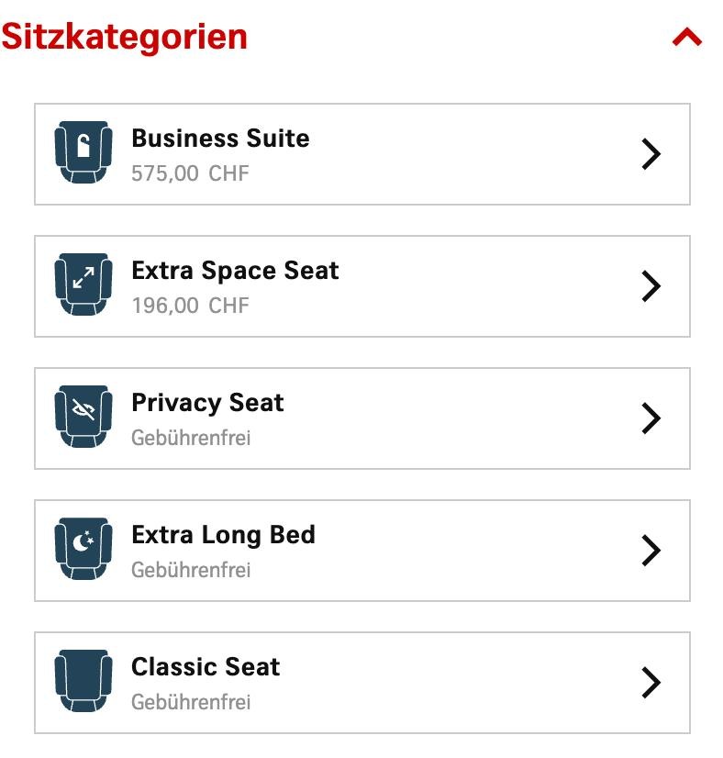723x758 pixels.
Task: Expand Classic Seat details arrow
Action: point(651,683)
